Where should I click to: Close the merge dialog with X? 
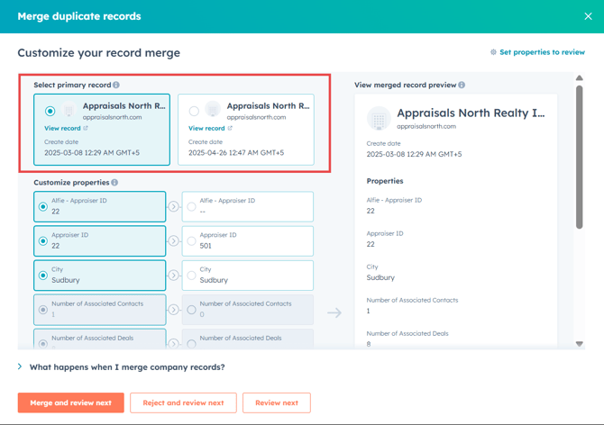[588, 16]
